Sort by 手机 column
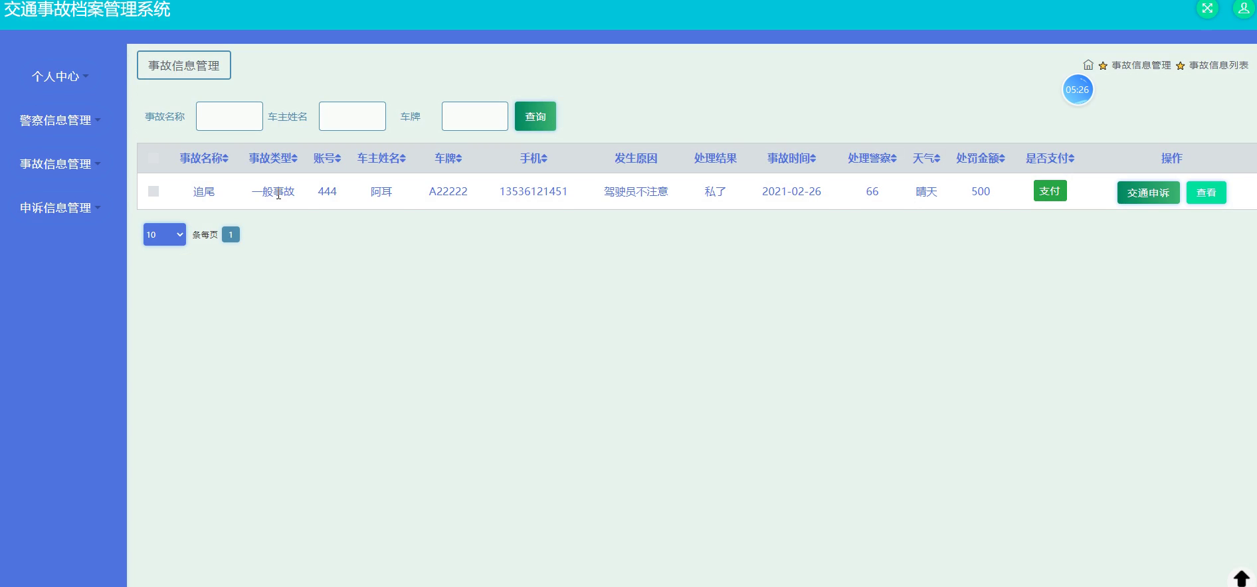Screen dimensions: 1257x587 tap(533, 158)
